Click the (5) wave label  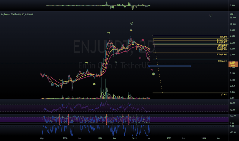[131, 30]
